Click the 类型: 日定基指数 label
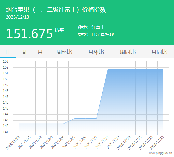This screenshot has width=174, height=157. coord(96,34)
